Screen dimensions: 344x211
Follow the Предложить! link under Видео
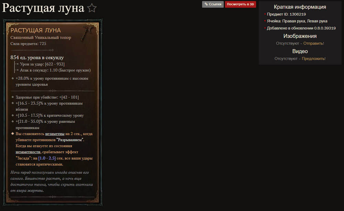click(x=313, y=59)
